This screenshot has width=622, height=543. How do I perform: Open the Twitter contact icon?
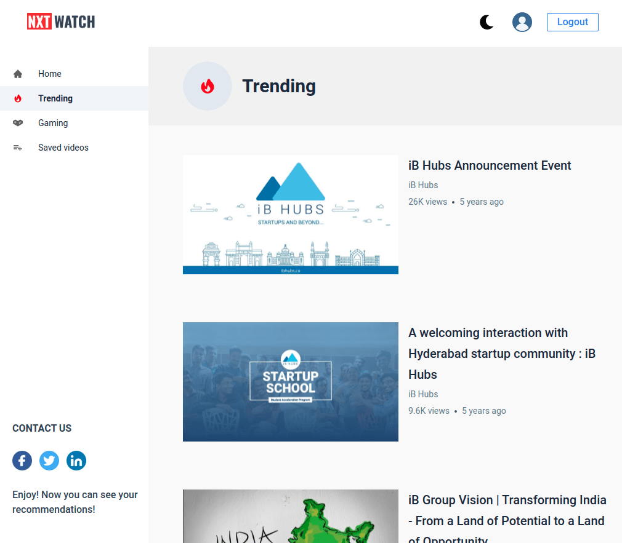tap(49, 461)
